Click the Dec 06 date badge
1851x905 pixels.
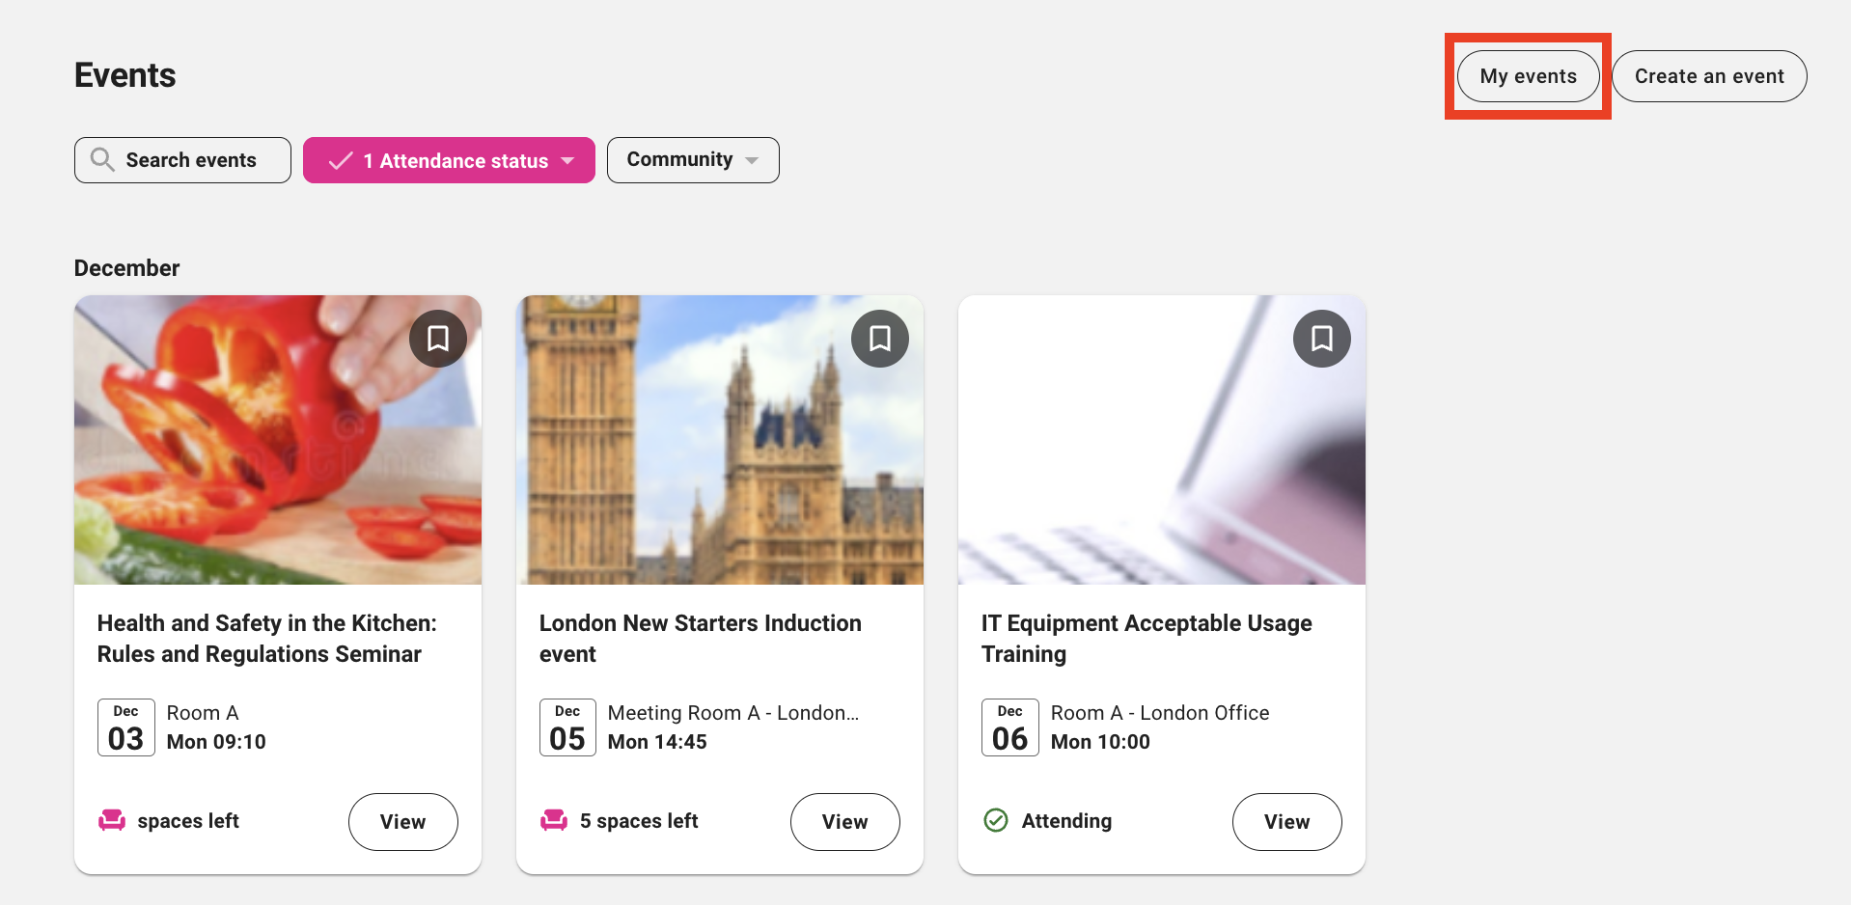pyautogui.click(x=1009, y=727)
